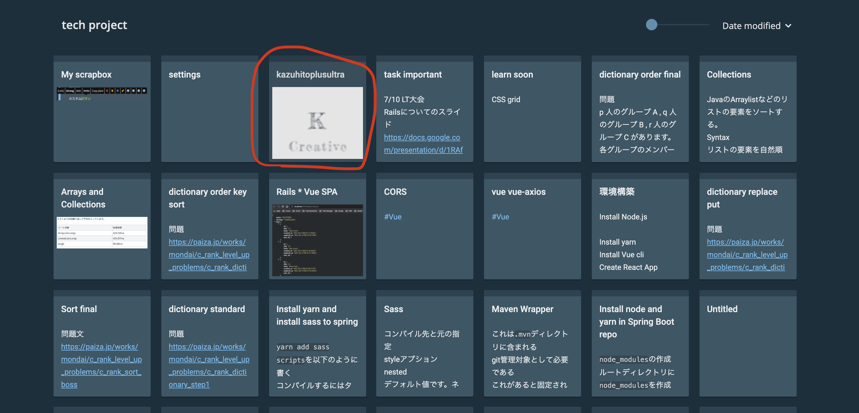
Task: Open the Maven Wrapper card
Action: coord(532,344)
